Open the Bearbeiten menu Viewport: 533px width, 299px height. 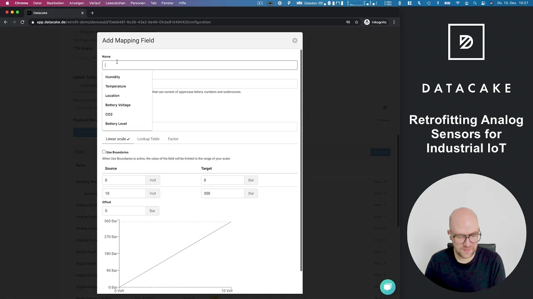[x=55, y=3]
